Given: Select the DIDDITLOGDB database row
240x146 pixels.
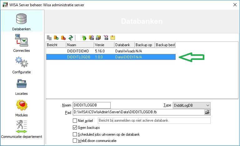Looking at the screenshot, I should coord(111,57).
